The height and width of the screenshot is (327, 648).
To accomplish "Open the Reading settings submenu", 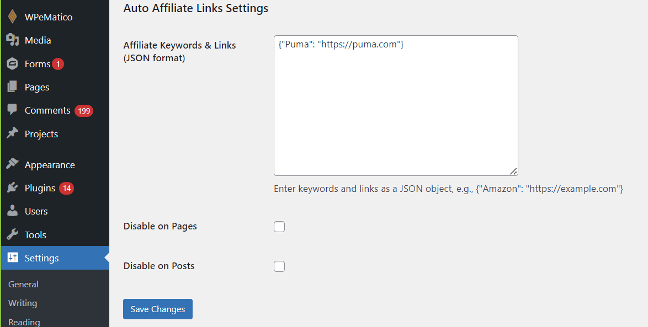I will click(x=24, y=322).
